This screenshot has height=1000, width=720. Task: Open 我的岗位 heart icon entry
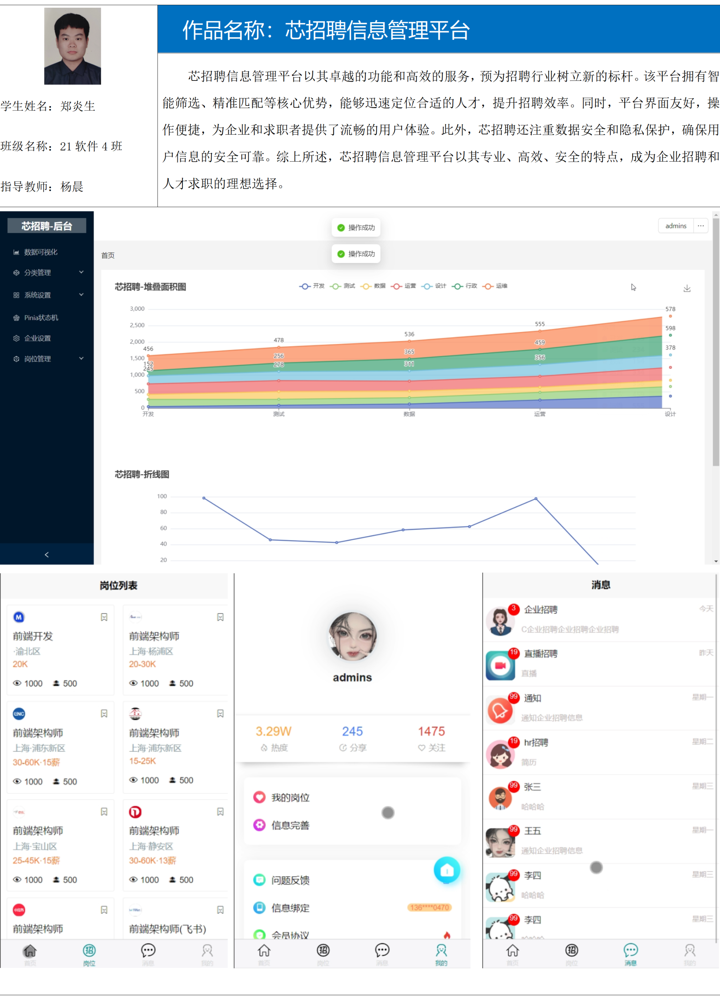tap(259, 797)
